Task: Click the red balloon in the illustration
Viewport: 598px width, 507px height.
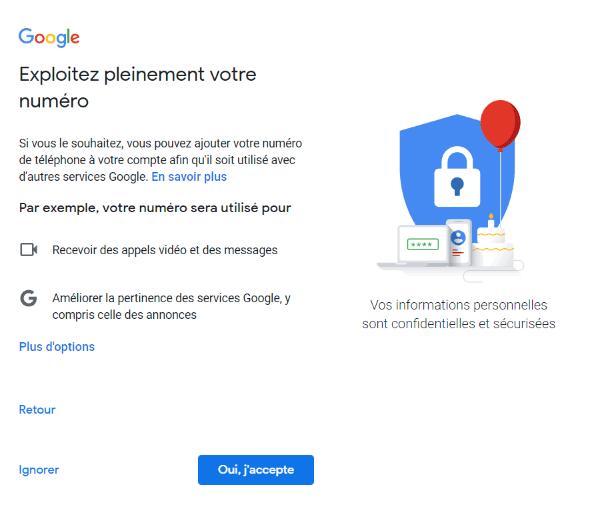Action: (x=501, y=124)
